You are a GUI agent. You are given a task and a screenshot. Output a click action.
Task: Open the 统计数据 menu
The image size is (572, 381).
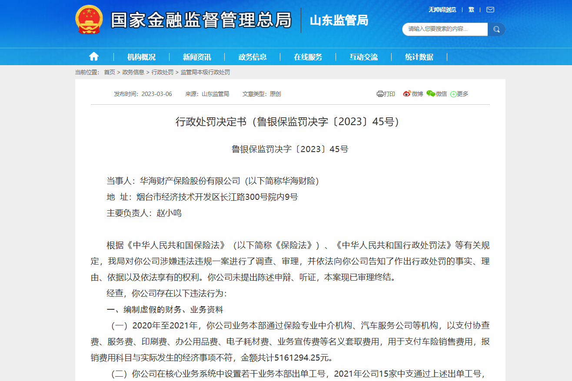click(x=419, y=57)
